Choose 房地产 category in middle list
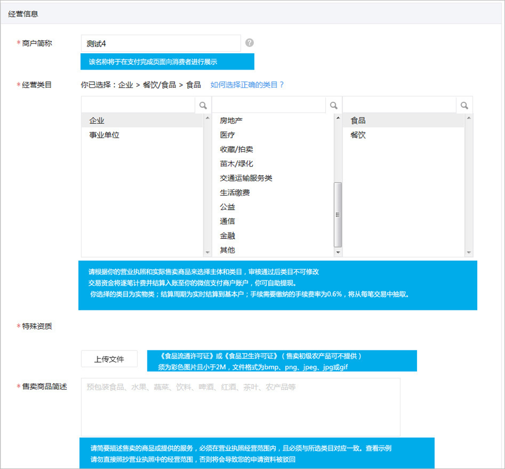This screenshot has height=469, width=505. pyautogui.click(x=231, y=121)
